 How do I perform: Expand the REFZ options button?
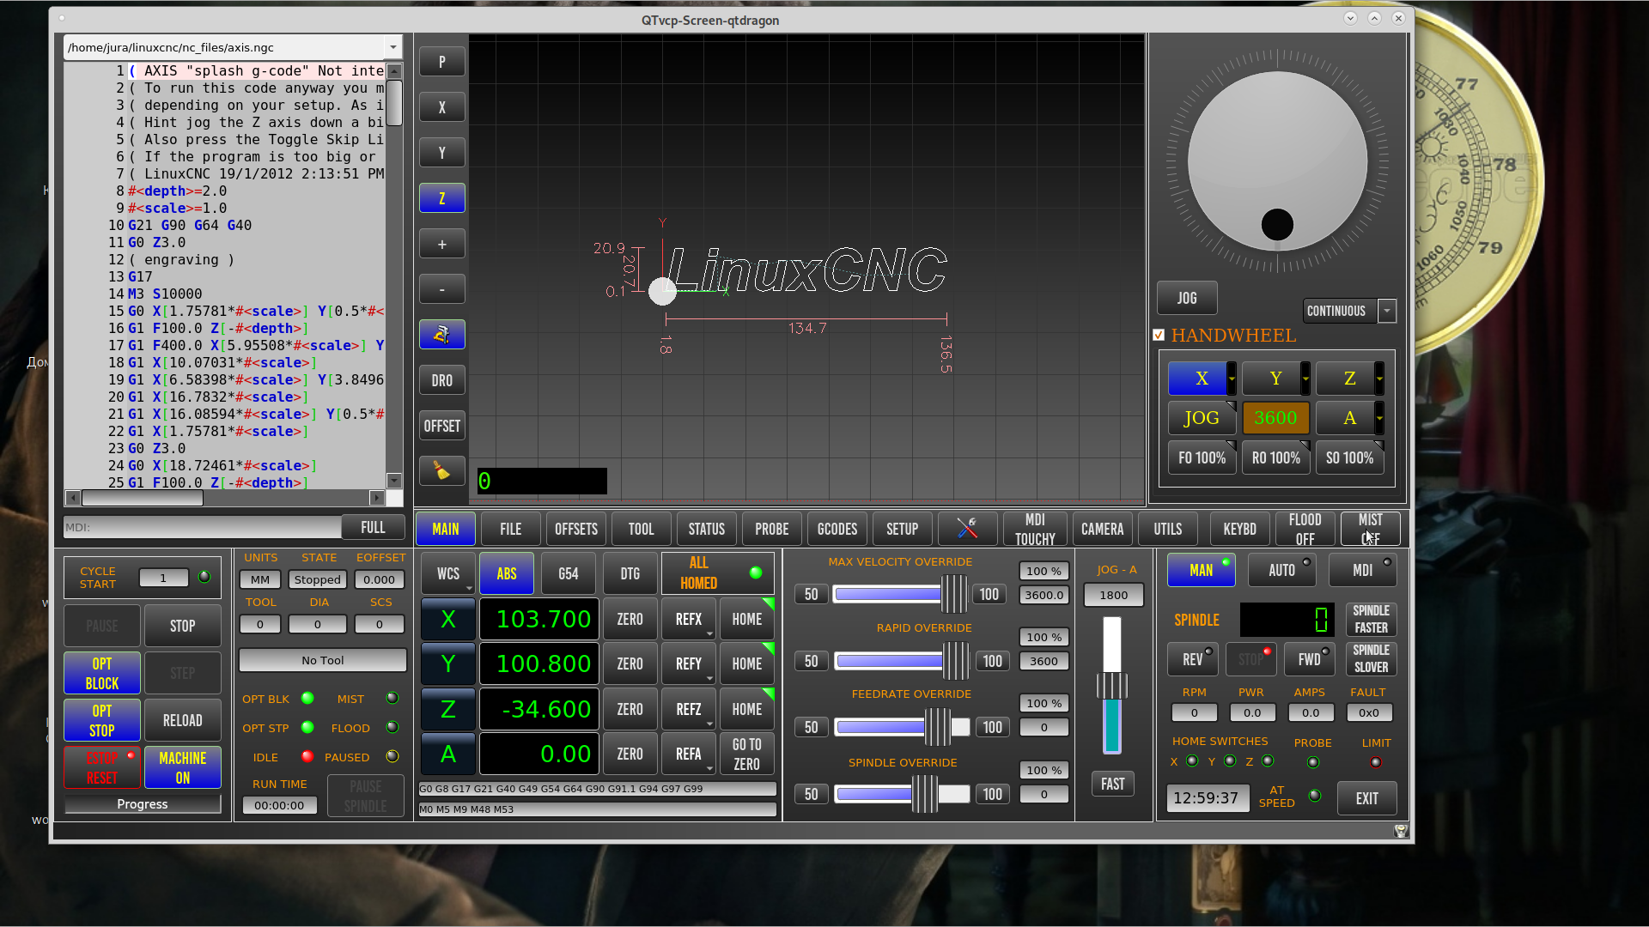pyautogui.click(x=689, y=709)
